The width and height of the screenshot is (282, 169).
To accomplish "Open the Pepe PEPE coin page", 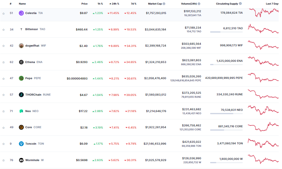I will pos(33,78).
